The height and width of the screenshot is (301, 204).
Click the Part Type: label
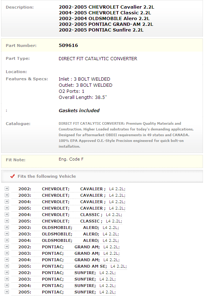tap(18, 58)
